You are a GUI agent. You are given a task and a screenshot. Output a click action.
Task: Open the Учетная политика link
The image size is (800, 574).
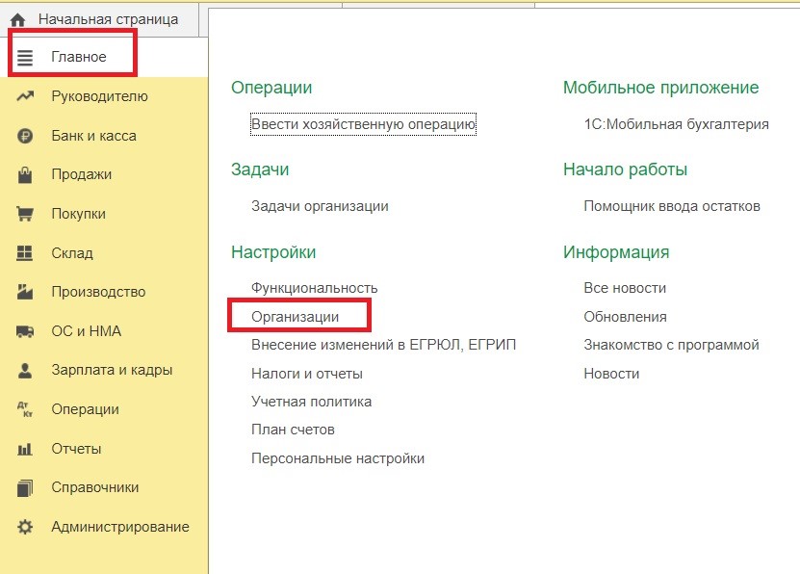pos(311,402)
